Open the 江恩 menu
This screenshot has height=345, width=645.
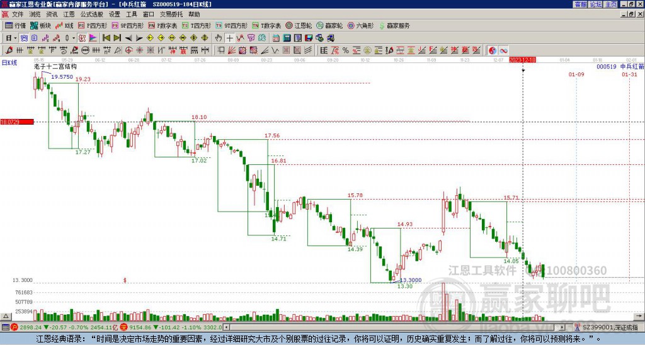[x=69, y=14]
